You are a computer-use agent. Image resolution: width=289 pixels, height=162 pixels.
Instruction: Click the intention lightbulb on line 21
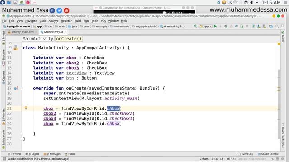tap(26, 108)
